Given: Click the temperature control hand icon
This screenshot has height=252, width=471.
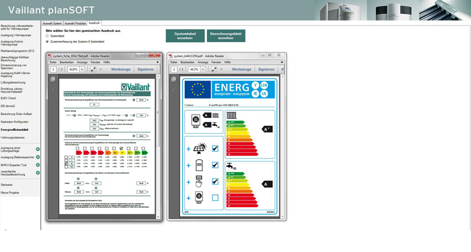Looking at the screenshot, I should pos(199,182).
